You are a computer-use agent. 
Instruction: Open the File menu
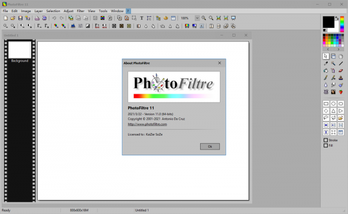(5, 11)
